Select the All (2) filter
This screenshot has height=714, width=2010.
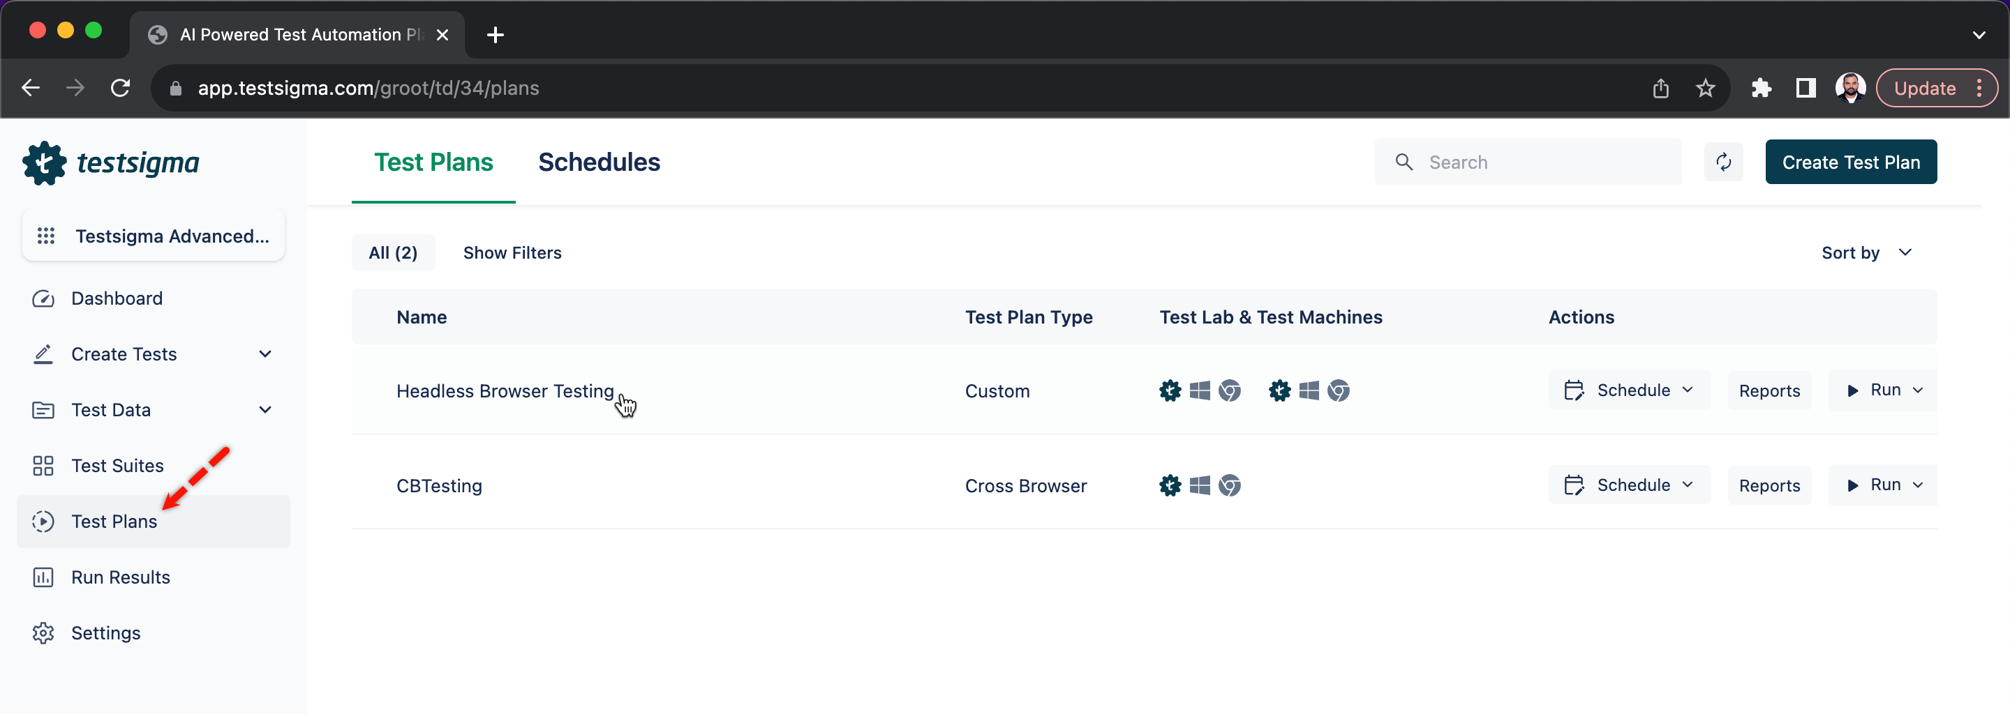pyautogui.click(x=392, y=252)
